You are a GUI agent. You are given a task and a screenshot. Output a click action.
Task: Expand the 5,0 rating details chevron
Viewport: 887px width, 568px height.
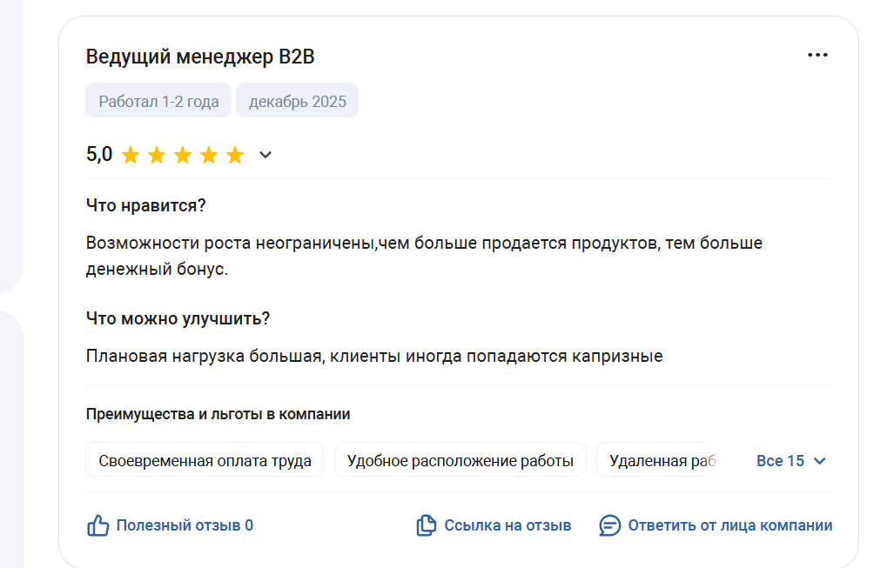click(265, 156)
